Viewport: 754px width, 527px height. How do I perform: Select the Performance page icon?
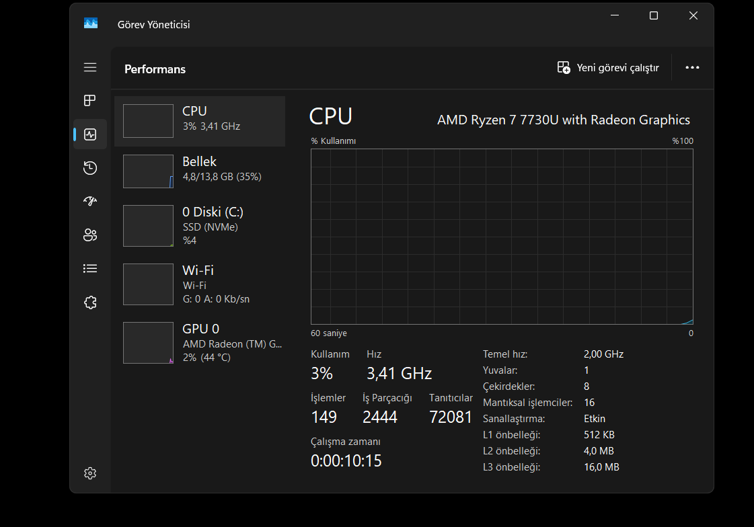click(x=90, y=134)
